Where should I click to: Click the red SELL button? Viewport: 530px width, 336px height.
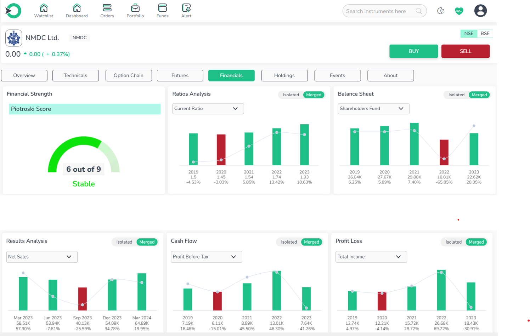pos(466,51)
